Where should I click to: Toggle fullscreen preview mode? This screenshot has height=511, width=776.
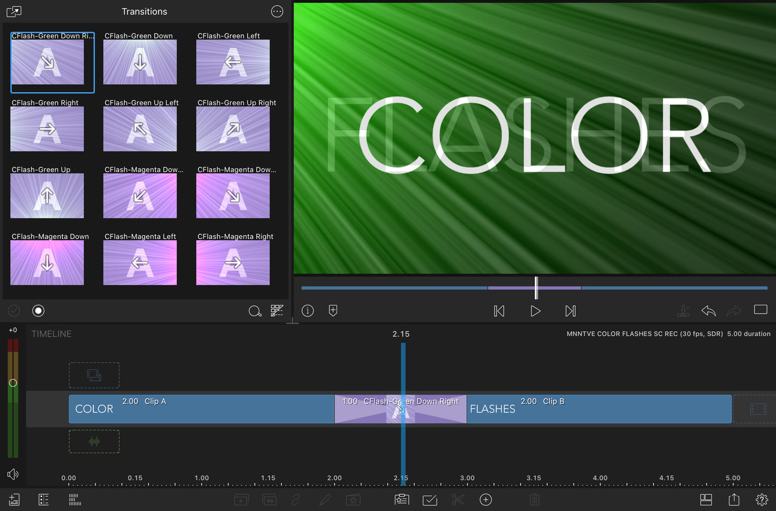(760, 310)
